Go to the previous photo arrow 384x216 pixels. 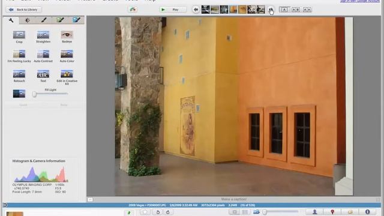(196, 10)
